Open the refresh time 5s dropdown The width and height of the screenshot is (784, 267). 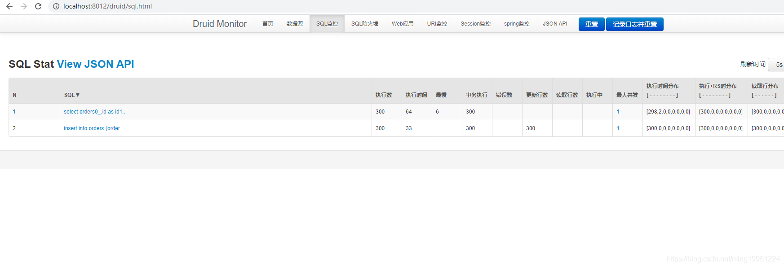click(777, 65)
